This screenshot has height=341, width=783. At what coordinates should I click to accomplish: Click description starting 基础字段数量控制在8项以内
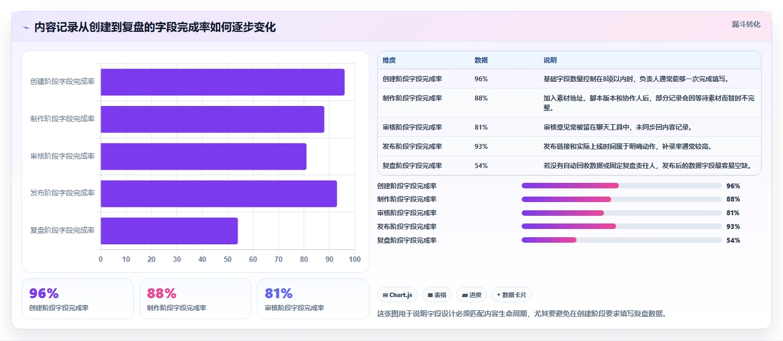(x=636, y=79)
